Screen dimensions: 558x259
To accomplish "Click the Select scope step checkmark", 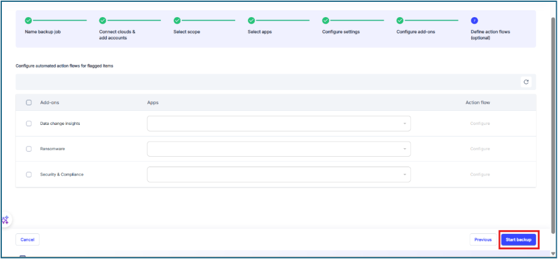I will 177,21.
